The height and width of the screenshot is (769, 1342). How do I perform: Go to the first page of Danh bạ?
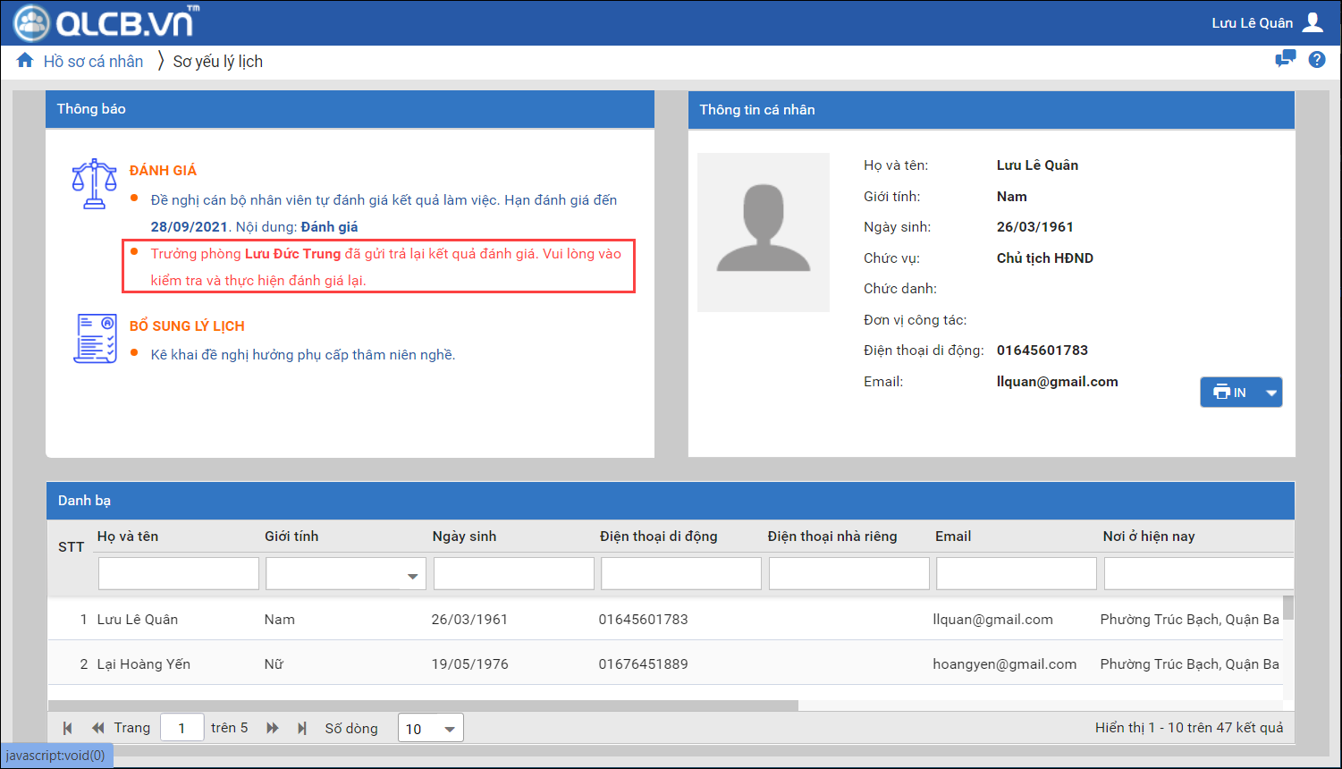(68, 728)
